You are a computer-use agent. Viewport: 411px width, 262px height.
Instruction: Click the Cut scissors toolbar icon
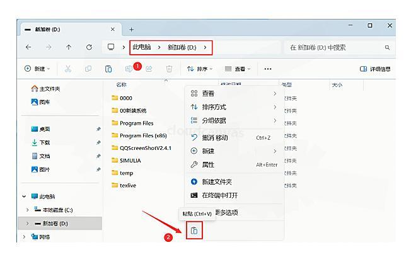[x=68, y=69]
